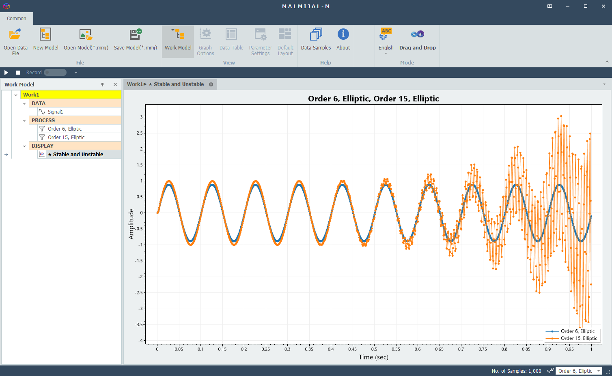
Task: Click the ribbon display options icon
Action: click(550, 6)
